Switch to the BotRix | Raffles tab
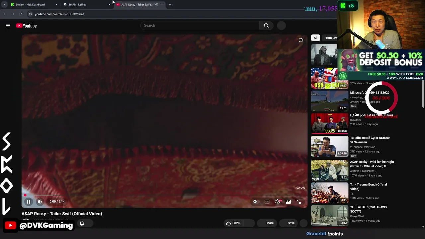Viewport: 425px width, 239px height. [x=77, y=4]
